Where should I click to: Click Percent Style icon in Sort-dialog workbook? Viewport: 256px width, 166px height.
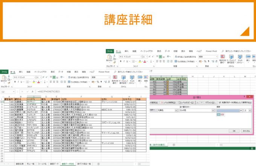205,61
